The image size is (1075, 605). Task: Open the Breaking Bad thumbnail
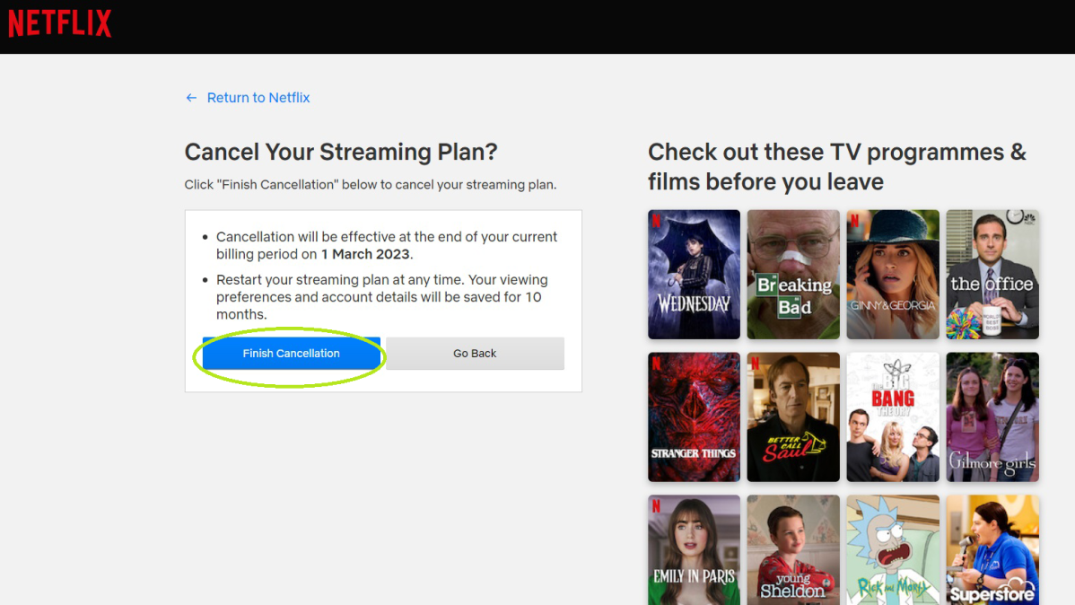[793, 275]
